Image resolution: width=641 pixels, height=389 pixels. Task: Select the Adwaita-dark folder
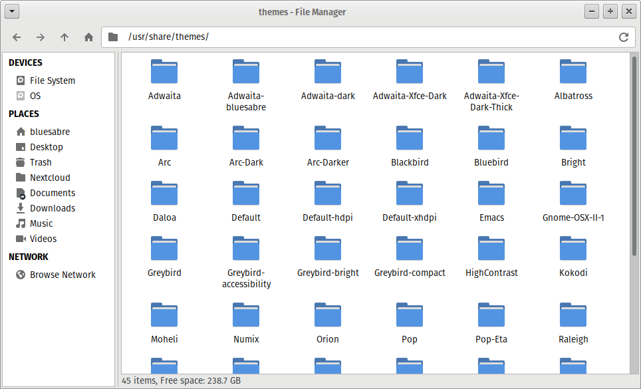coord(328,80)
